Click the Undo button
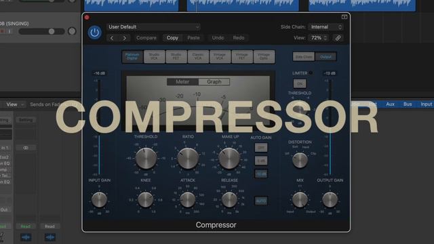Image resolution: width=434 pixels, height=244 pixels. coord(218,38)
